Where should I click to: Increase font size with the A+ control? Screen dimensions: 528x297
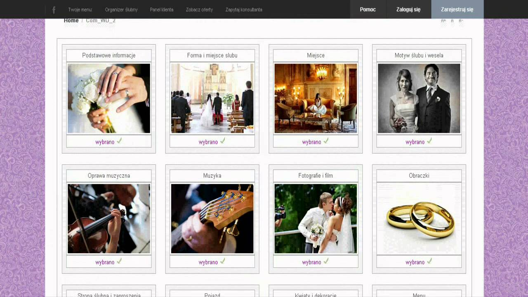pyautogui.click(x=443, y=21)
